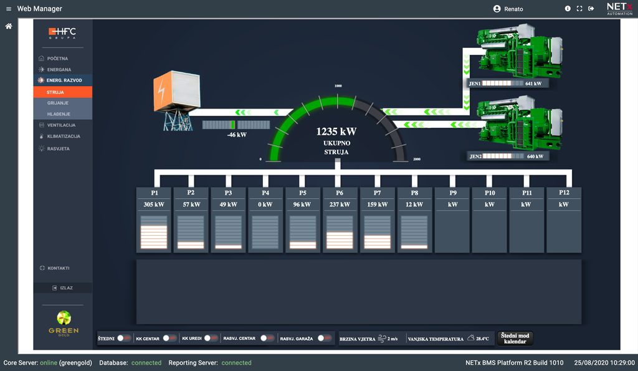Open the hamburger menu beside Web Manager
This screenshot has width=638, height=371.
click(9, 9)
